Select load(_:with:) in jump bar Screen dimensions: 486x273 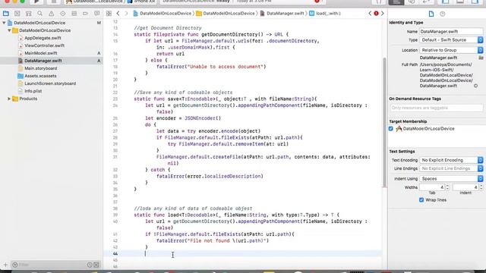(x=325, y=14)
